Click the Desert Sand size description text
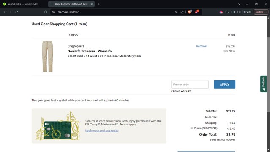The width and height of the screenshot is (270, 152). tap(104, 56)
